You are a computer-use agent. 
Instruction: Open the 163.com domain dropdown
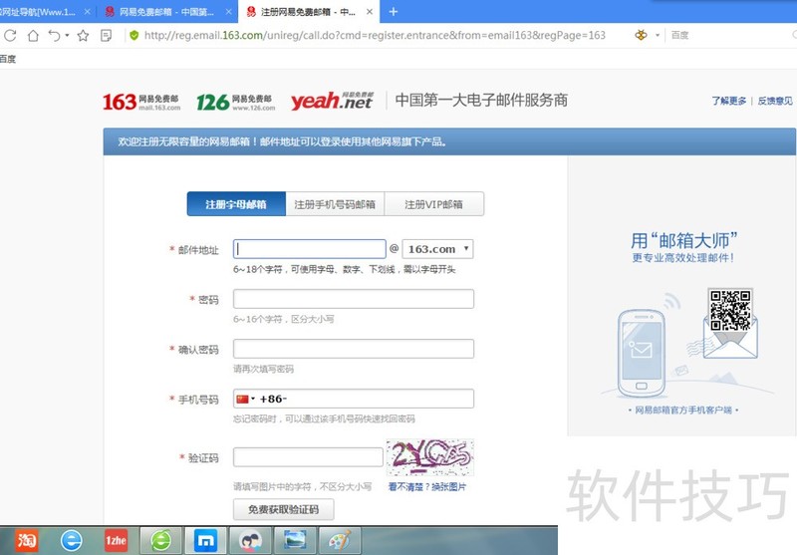coord(437,249)
